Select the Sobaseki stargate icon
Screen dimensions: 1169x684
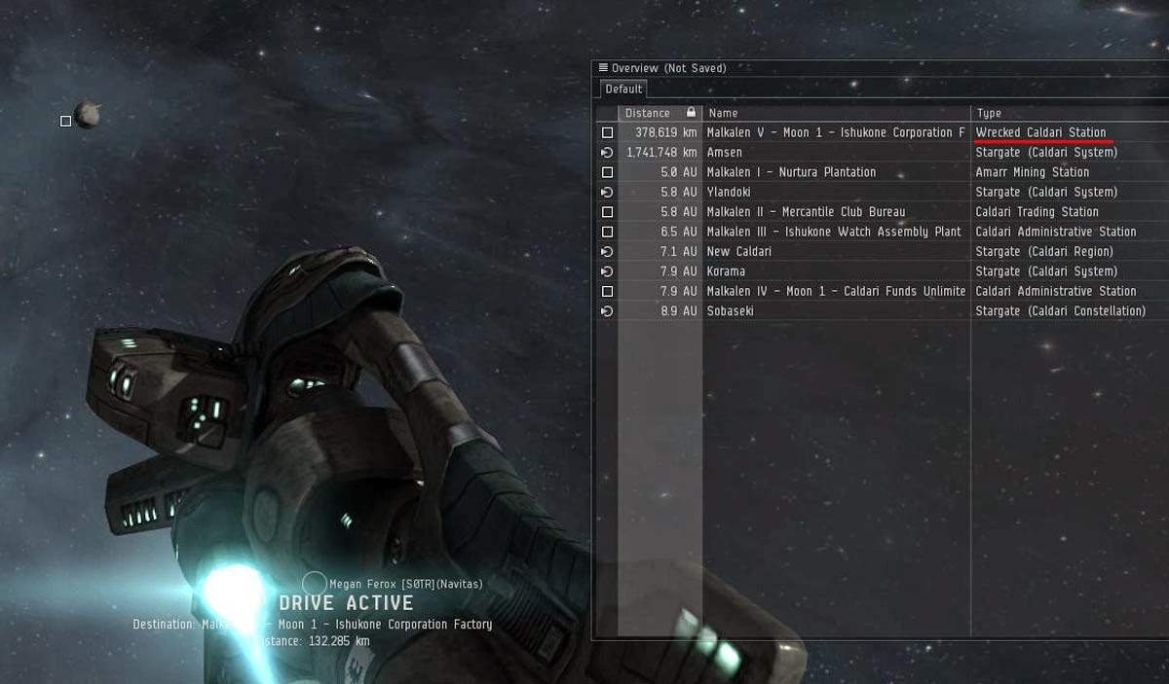607,311
